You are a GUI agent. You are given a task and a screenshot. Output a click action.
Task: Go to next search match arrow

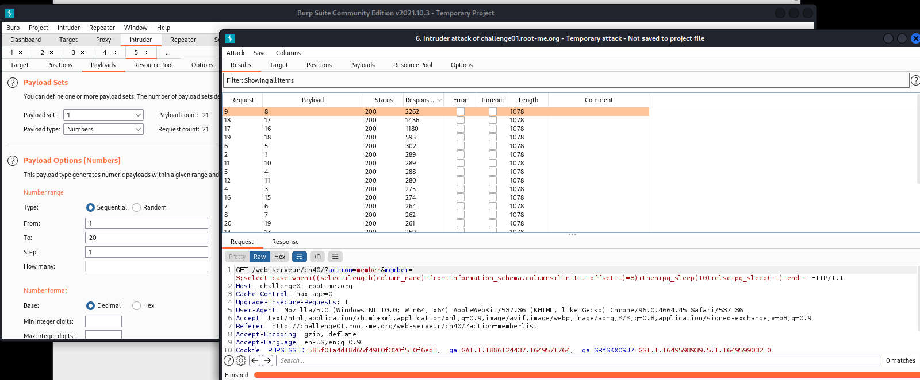coord(267,360)
